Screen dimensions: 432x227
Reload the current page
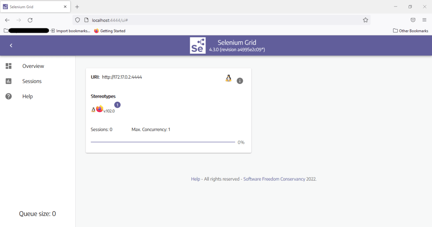(30, 20)
